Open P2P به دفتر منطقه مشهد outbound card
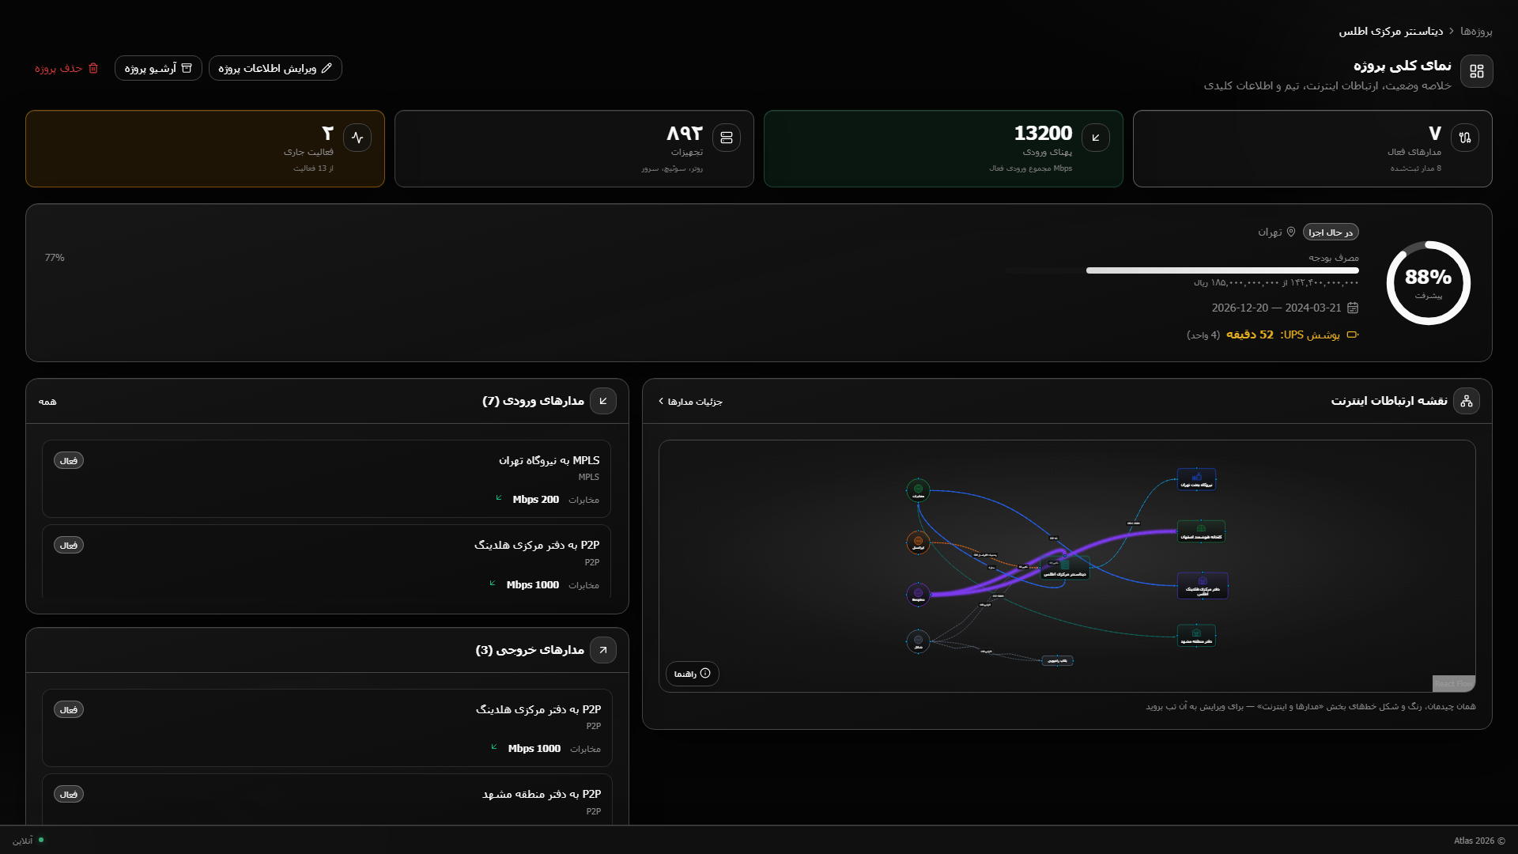Viewport: 1518px width, 854px height. tap(327, 799)
